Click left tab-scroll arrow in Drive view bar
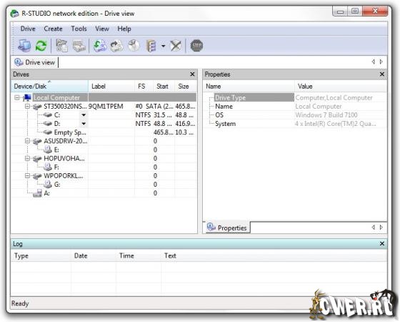Image resolution: width=400 pixels, height=322 pixels. (374, 62)
